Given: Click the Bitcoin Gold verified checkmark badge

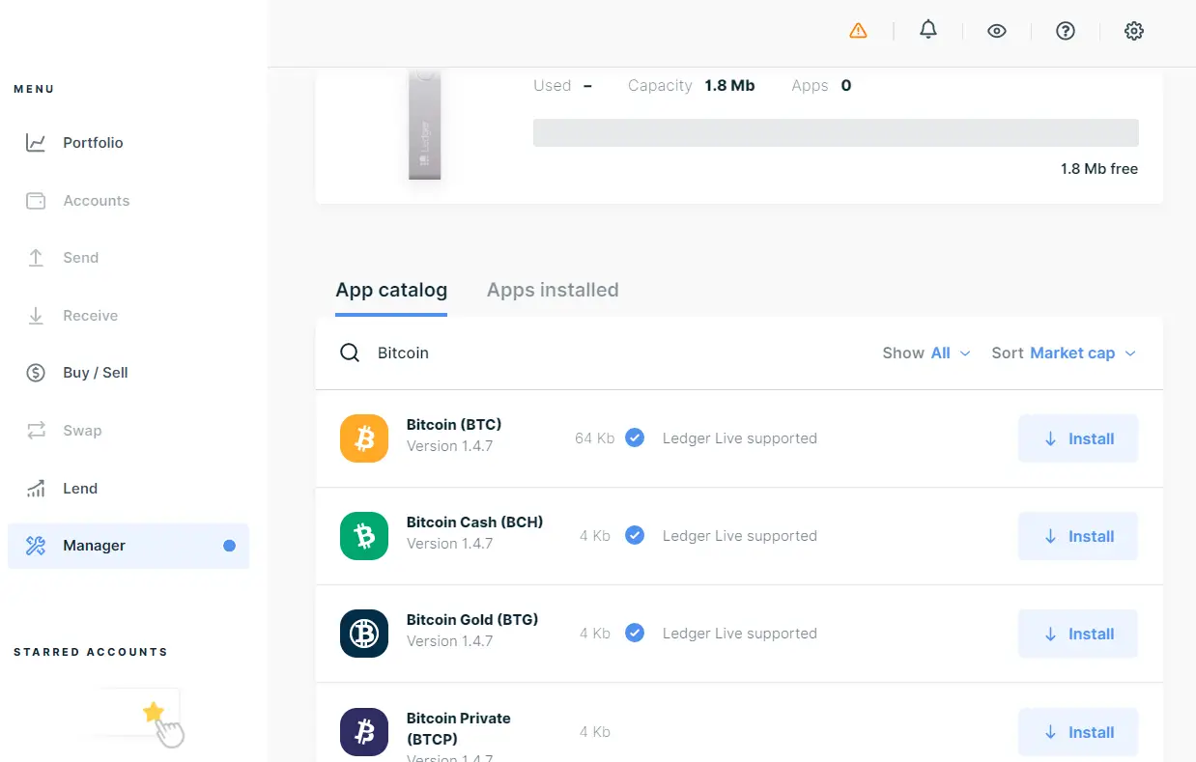Looking at the screenshot, I should [635, 633].
